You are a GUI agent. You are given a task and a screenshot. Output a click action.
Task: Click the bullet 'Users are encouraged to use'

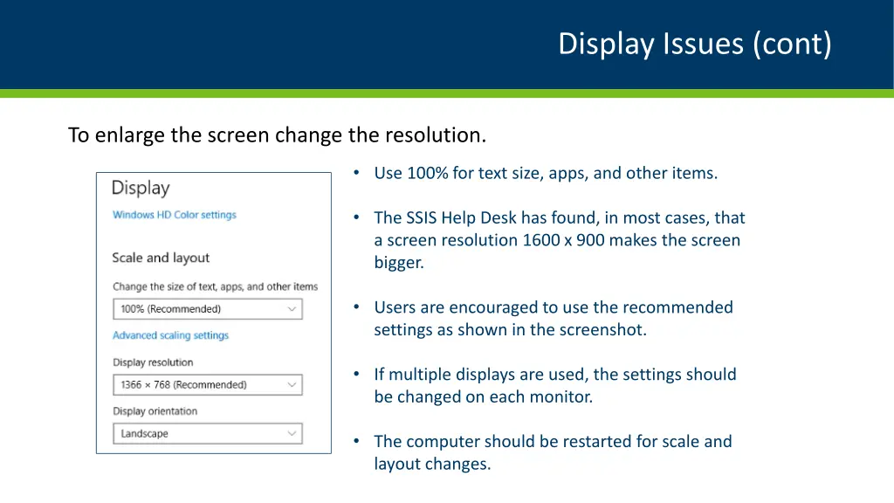(x=554, y=318)
